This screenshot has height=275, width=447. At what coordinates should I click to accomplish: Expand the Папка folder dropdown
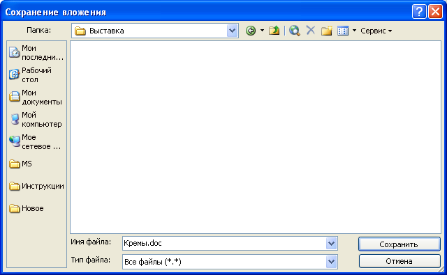click(x=233, y=31)
